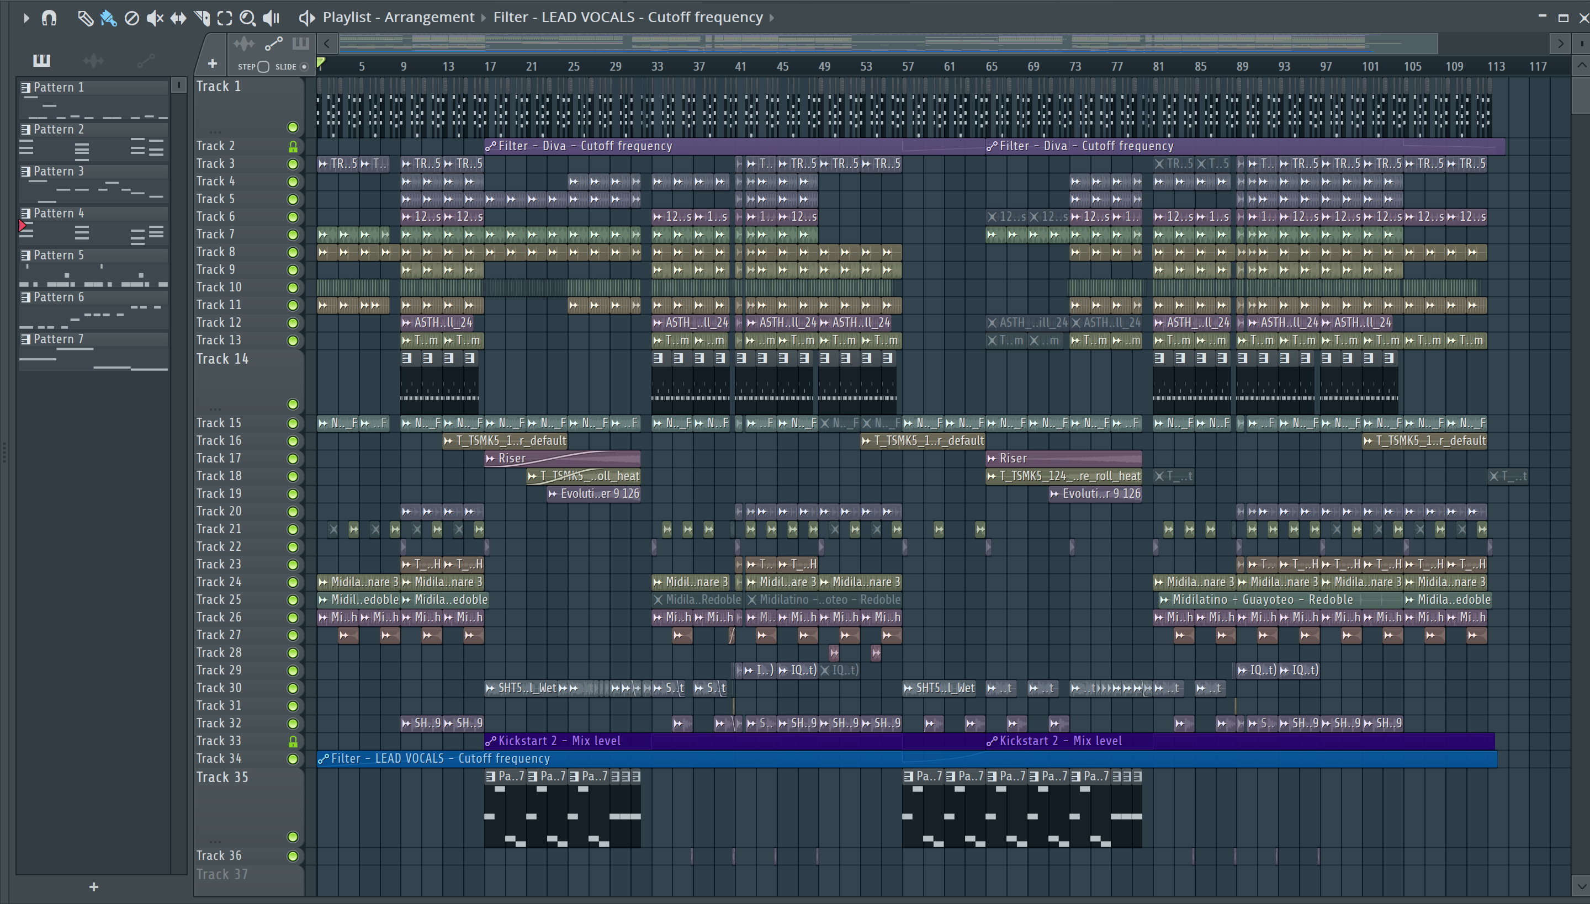Unlock Track 2 via its padlock icon

293,147
